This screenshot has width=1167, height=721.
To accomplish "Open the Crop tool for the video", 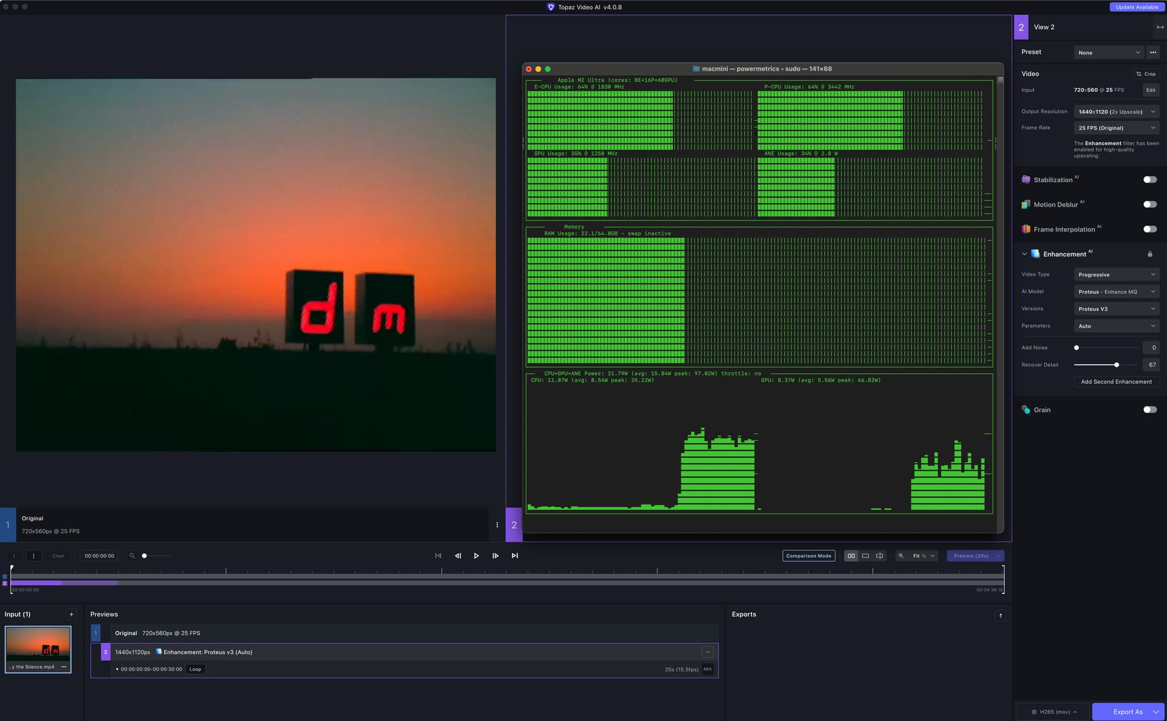I will pos(1145,74).
